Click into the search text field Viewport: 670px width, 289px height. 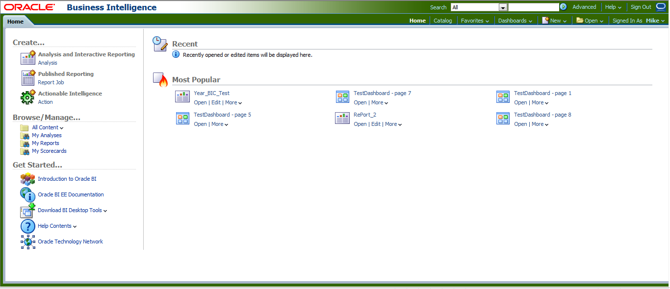534,7
